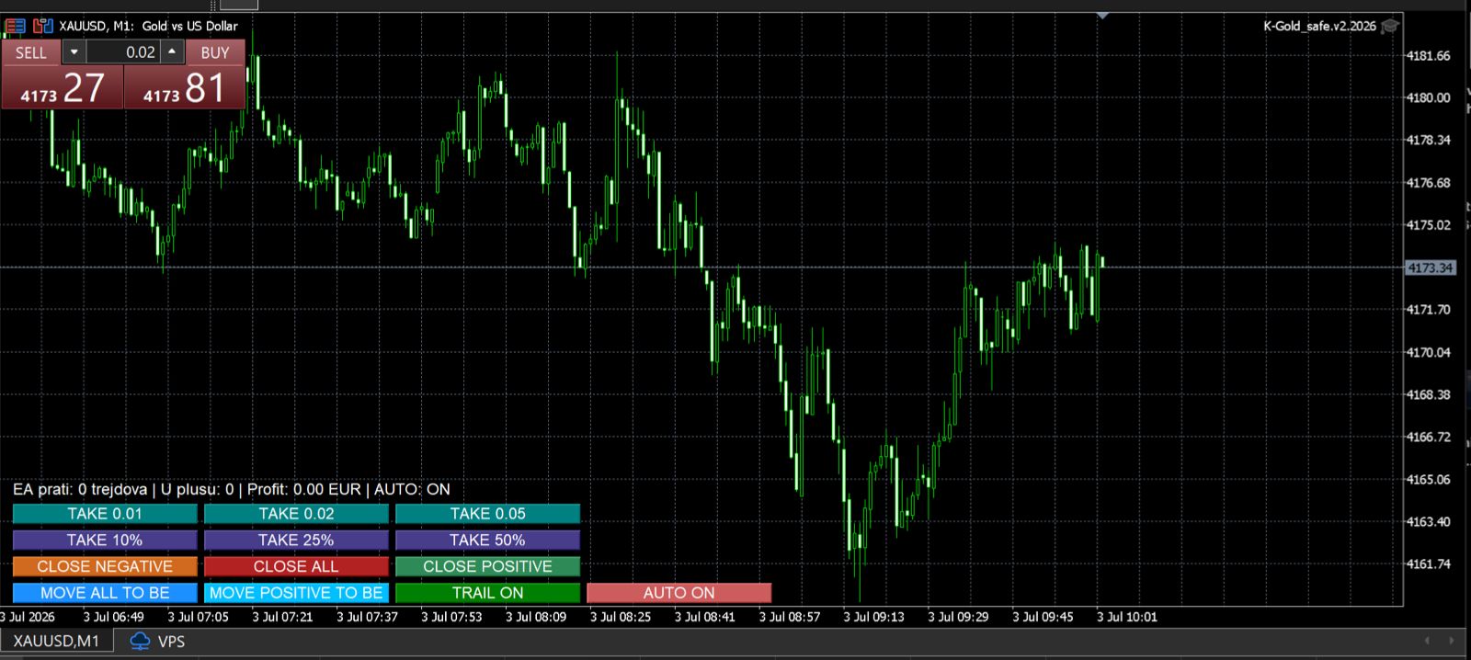Screen dimensions: 1471x660
Task: Click CLOSE POSITIVE button
Action: click(x=487, y=566)
